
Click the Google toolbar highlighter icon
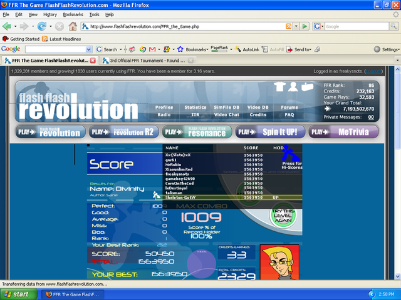point(318,49)
